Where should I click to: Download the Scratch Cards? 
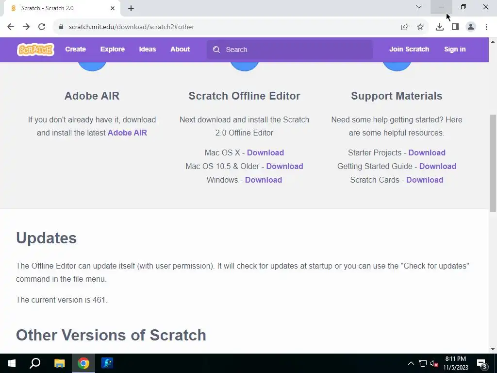(425, 180)
